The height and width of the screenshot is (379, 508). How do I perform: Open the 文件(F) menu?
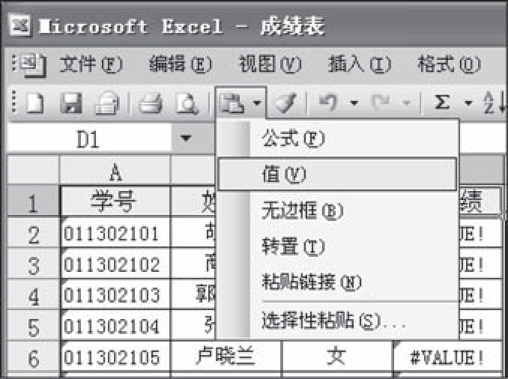91,64
